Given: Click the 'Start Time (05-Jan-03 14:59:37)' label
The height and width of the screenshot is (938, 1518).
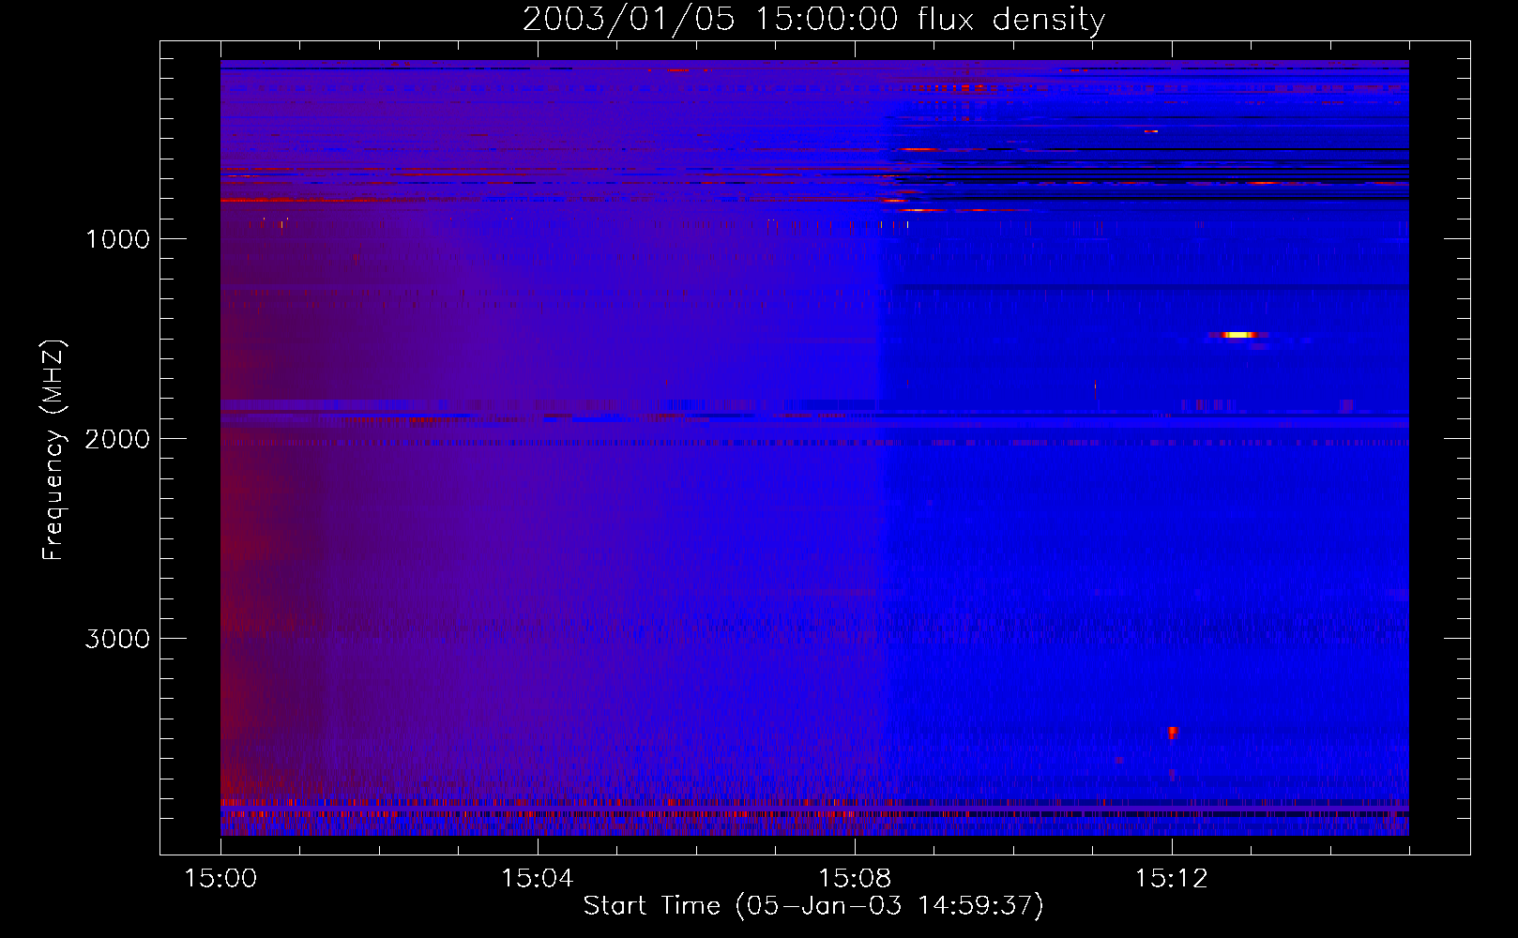Looking at the screenshot, I should pos(813,906).
